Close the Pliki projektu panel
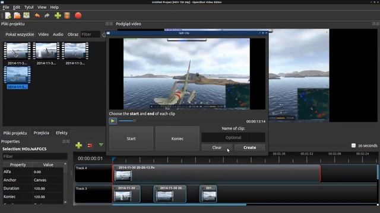This screenshot has height=213, width=380. (111, 24)
